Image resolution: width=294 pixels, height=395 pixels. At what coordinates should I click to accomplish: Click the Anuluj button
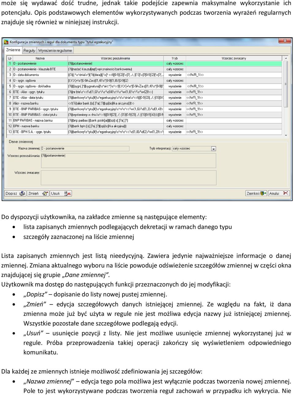click(x=279, y=194)
